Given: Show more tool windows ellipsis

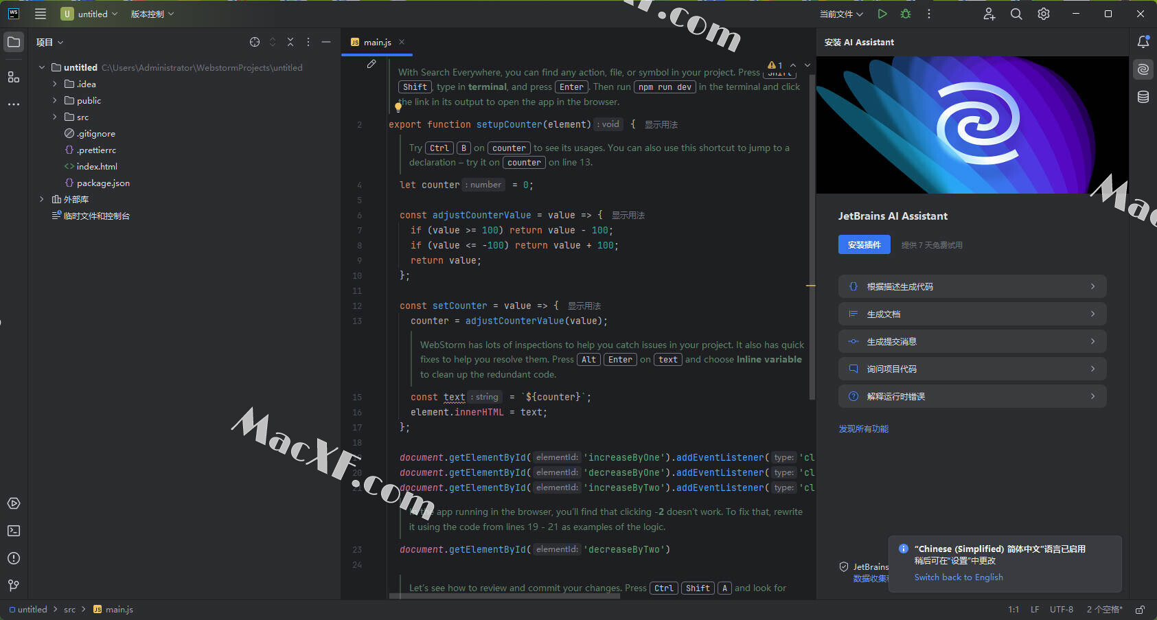Looking at the screenshot, I should (x=14, y=104).
